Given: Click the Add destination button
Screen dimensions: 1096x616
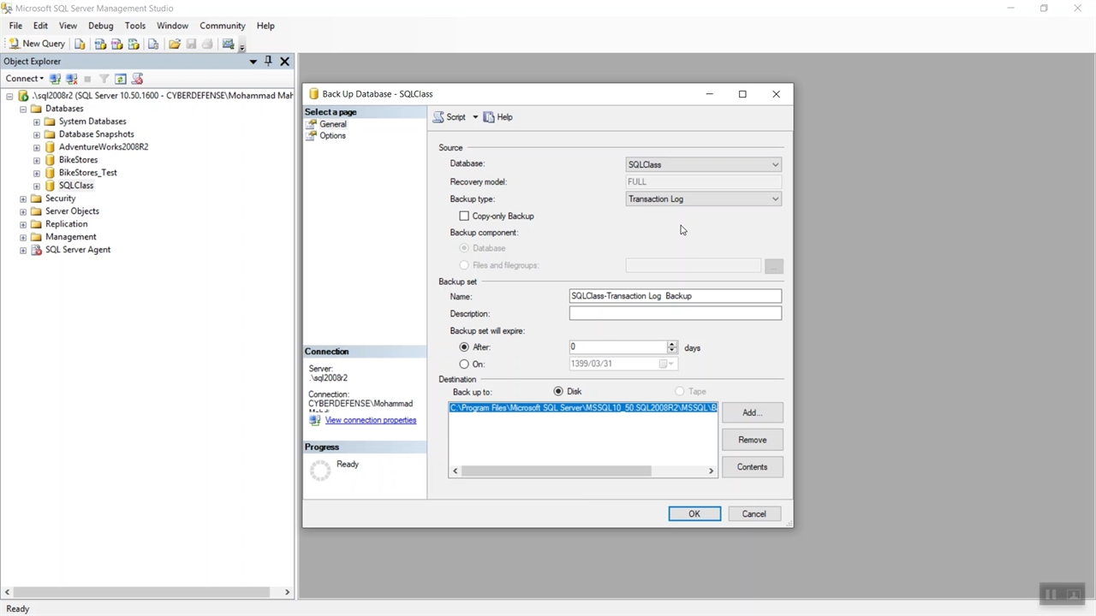Looking at the screenshot, I should tap(751, 413).
